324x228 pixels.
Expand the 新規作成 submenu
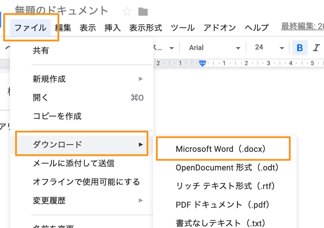click(x=82, y=79)
